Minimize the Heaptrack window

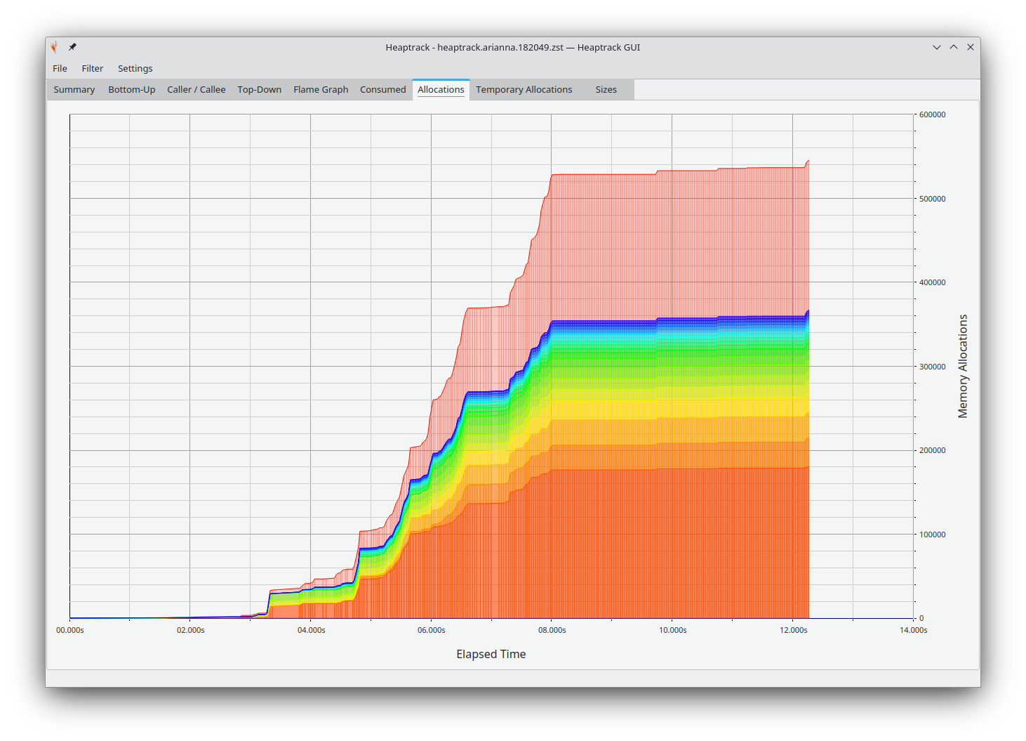coord(936,47)
